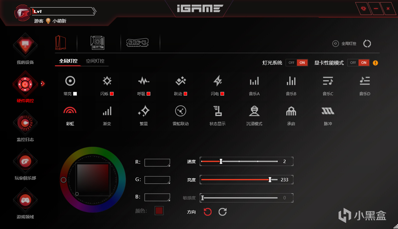Click the B value input field
Image resolution: width=398 pixels, height=229 pixels.
(x=157, y=197)
